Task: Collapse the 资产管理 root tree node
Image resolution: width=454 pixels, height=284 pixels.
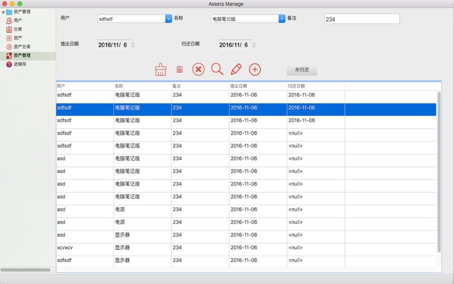Action: (x=3, y=12)
